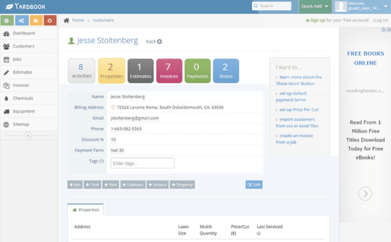Open Chemicals from the sidebar
The width and height of the screenshot is (391, 242).
pyautogui.click(x=23, y=98)
